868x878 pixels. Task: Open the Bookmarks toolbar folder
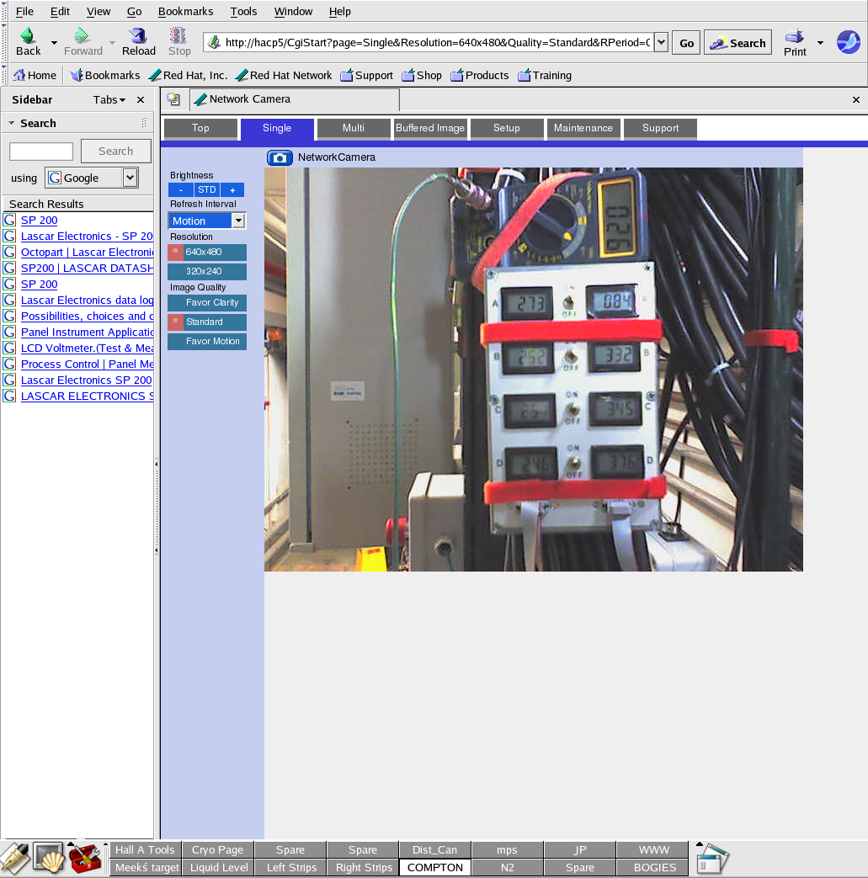(104, 75)
